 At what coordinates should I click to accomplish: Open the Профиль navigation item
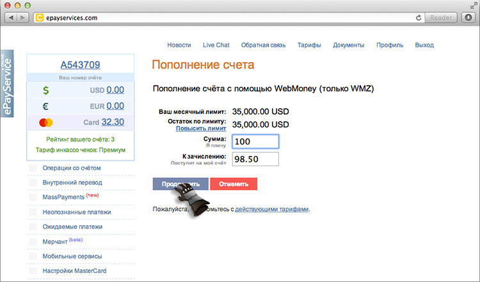[x=390, y=45]
